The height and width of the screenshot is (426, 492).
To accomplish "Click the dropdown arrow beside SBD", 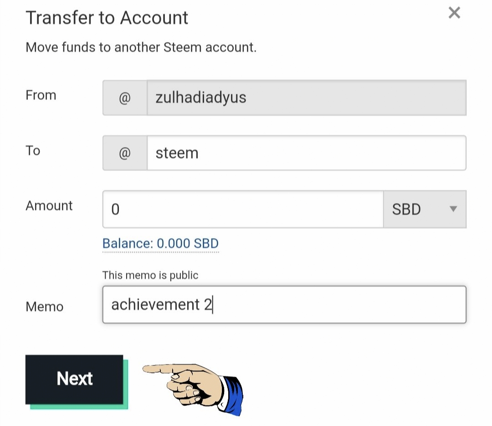I will 453,209.
